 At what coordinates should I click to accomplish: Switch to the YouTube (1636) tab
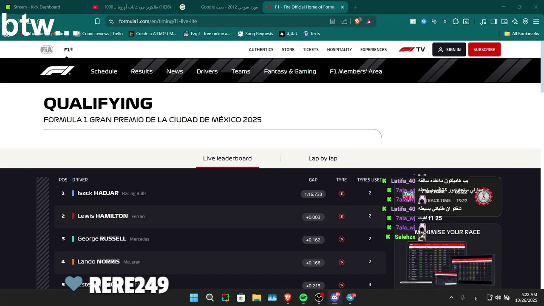pos(132,7)
